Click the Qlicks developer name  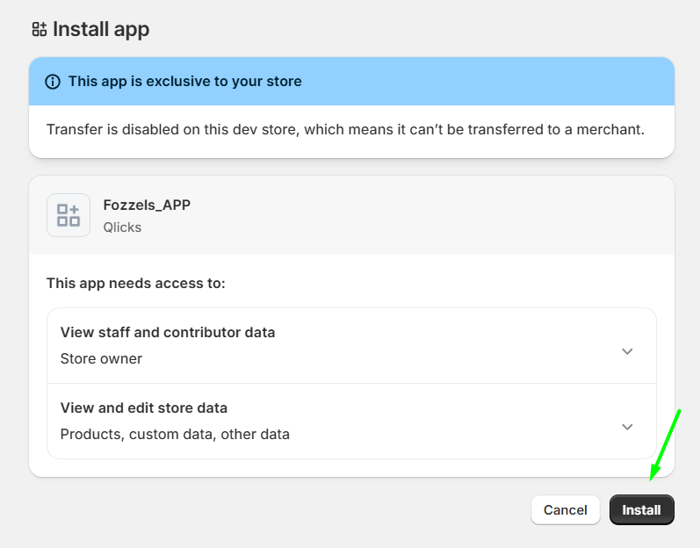(122, 227)
